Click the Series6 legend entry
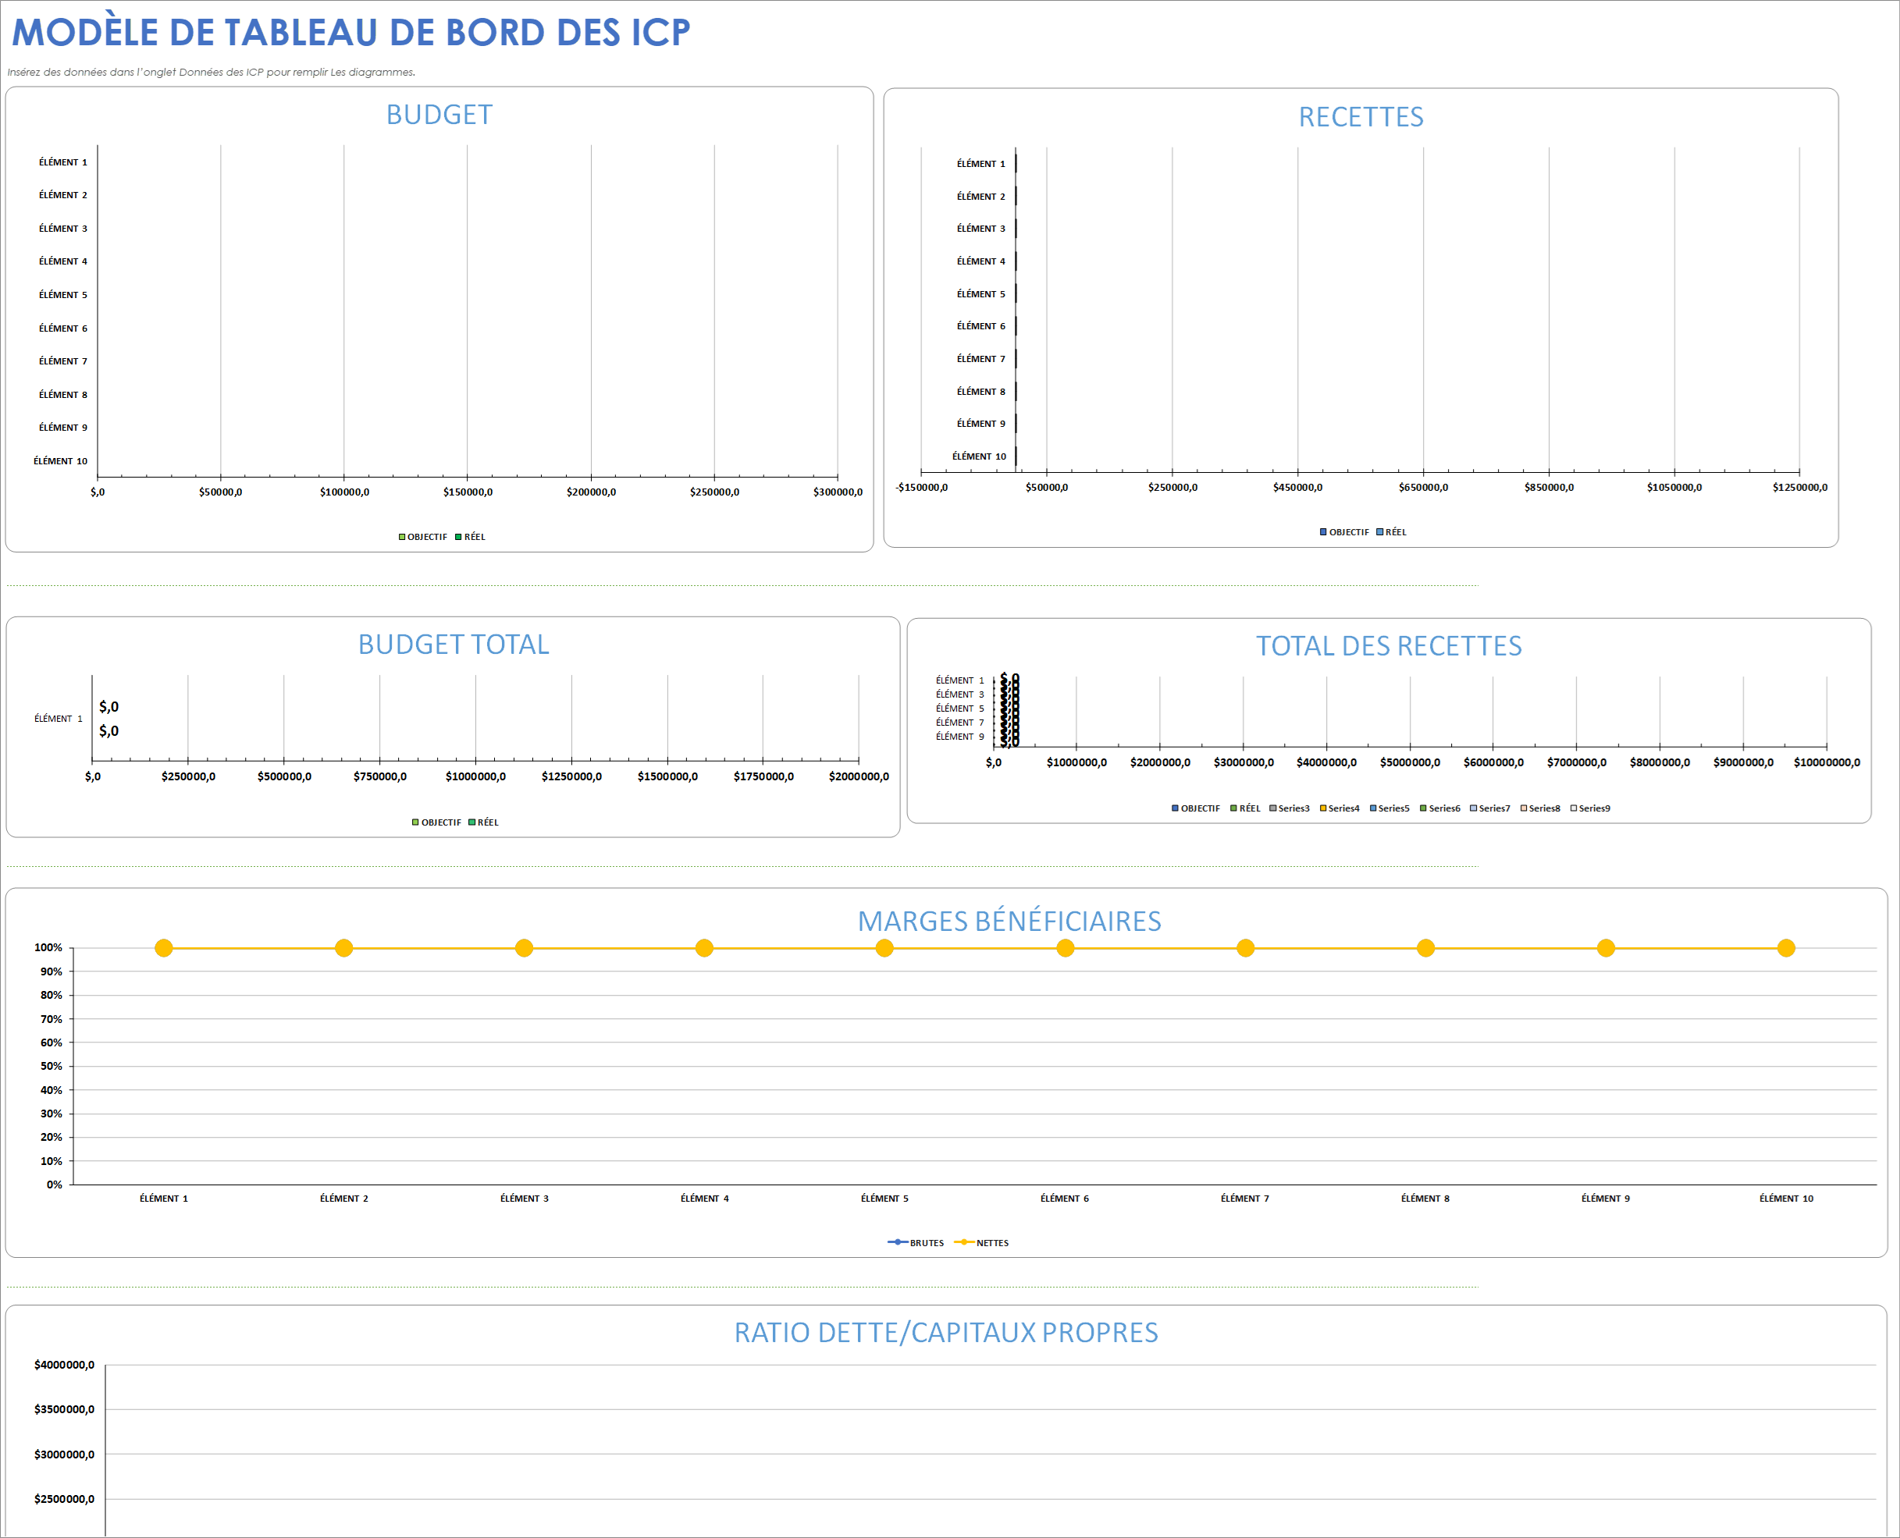Screen dimensions: 1900x1538 click(x=1440, y=809)
